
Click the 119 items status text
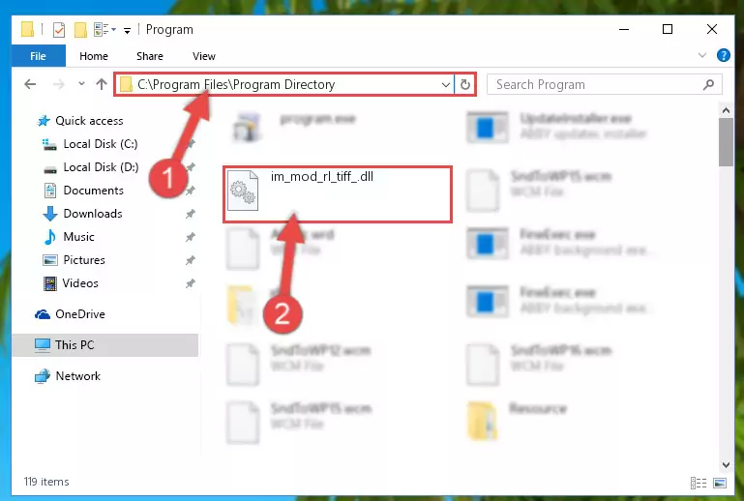[46, 482]
